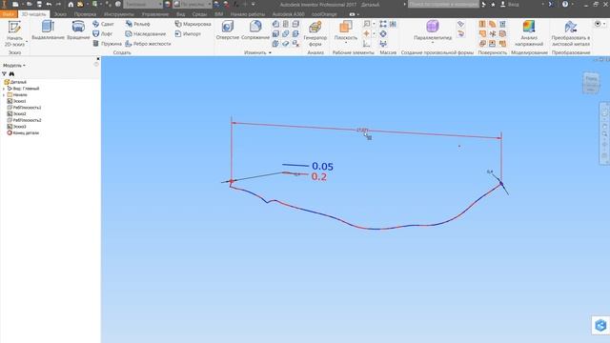This screenshot has width=610, height=343.
Task: Open the coolOrange ribbon tab
Action: [324, 14]
